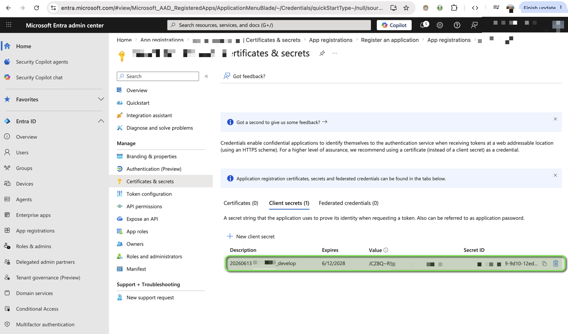Open the help question mark icon
568x334 pixels.
(457, 25)
